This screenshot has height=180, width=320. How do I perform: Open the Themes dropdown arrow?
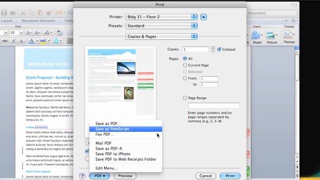(x=294, y=34)
